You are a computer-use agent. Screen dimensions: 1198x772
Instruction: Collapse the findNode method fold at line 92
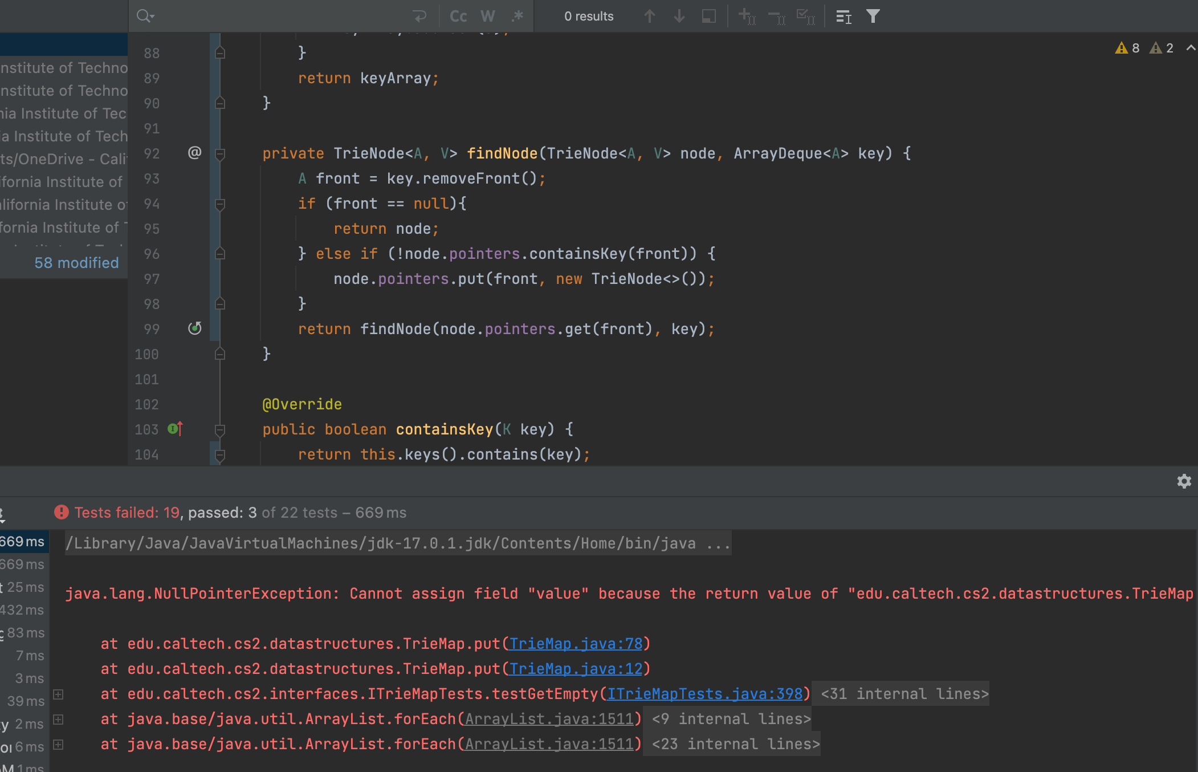(220, 153)
